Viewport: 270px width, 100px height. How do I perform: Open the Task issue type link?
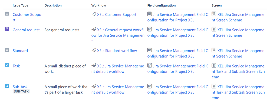pyautogui.click(x=16, y=66)
